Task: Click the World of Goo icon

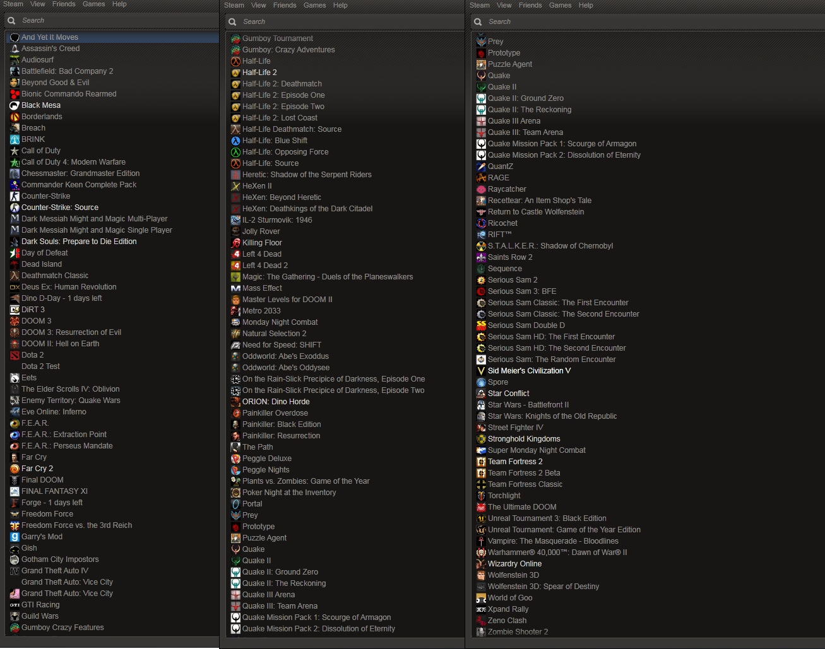Action: 481,598
